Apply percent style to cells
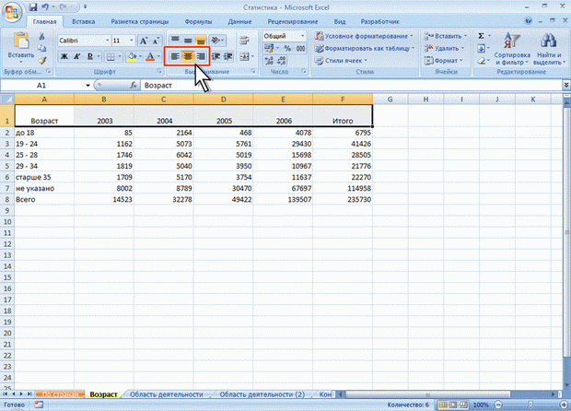This screenshot has width=571, height=411. (287, 48)
